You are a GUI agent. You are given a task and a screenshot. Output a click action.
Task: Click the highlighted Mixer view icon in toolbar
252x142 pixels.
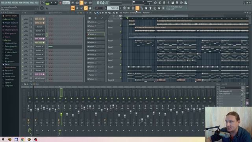click(137, 8)
